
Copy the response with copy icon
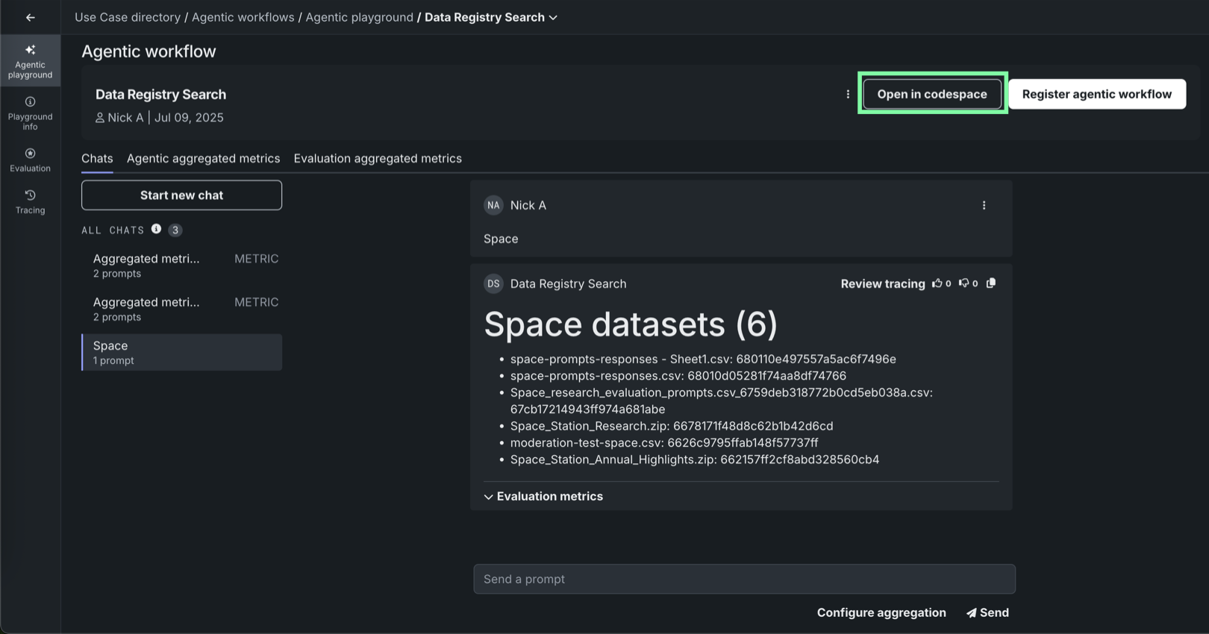(991, 283)
